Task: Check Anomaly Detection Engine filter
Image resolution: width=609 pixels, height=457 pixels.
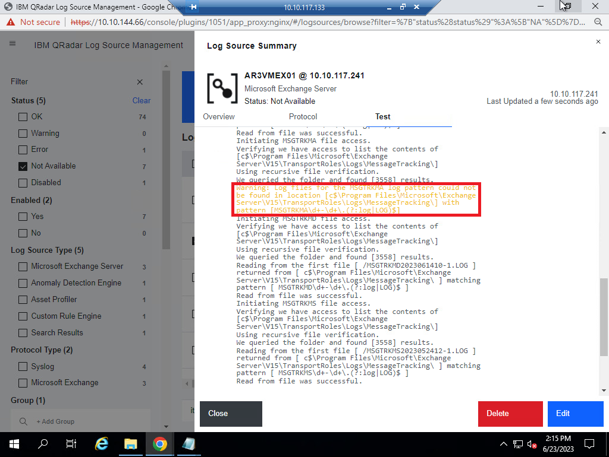Action: pyautogui.click(x=23, y=283)
